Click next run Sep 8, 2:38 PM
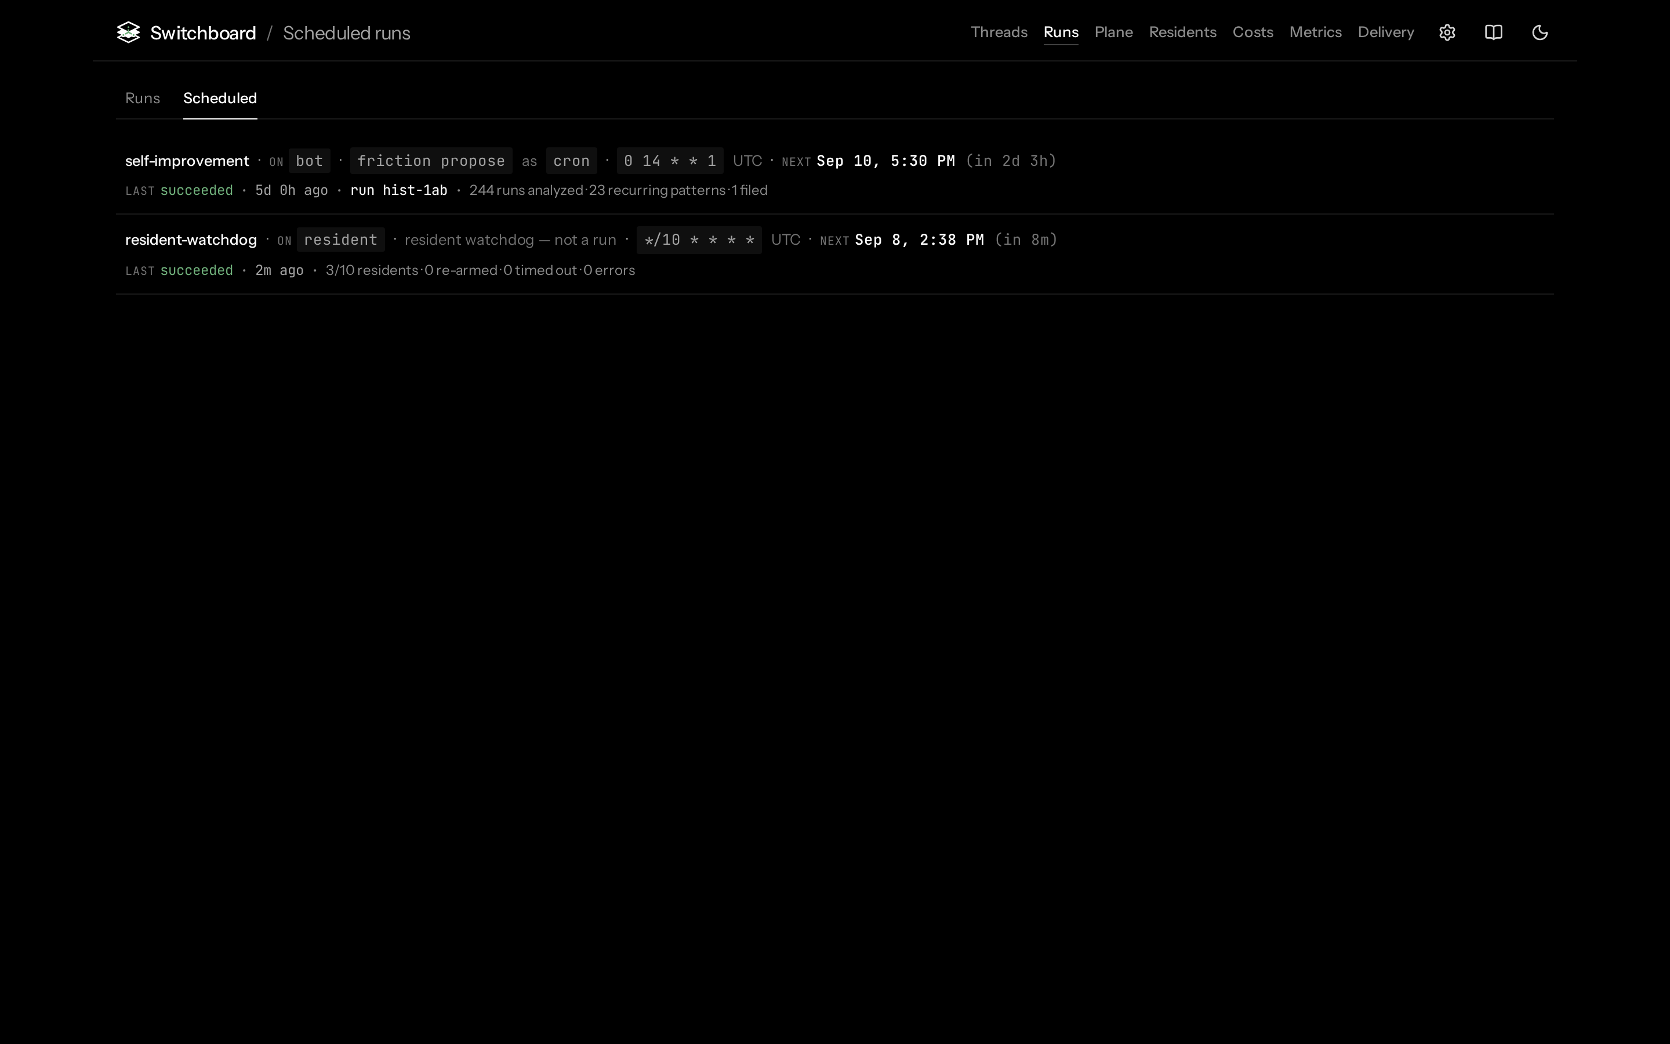1670x1044 pixels. [x=919, y=240]
